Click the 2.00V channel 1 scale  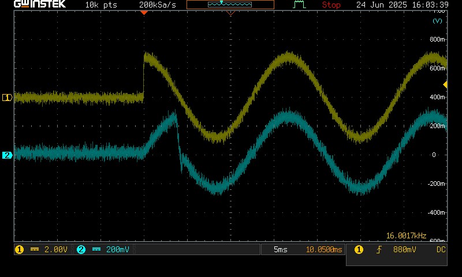(x=56, y=250)
